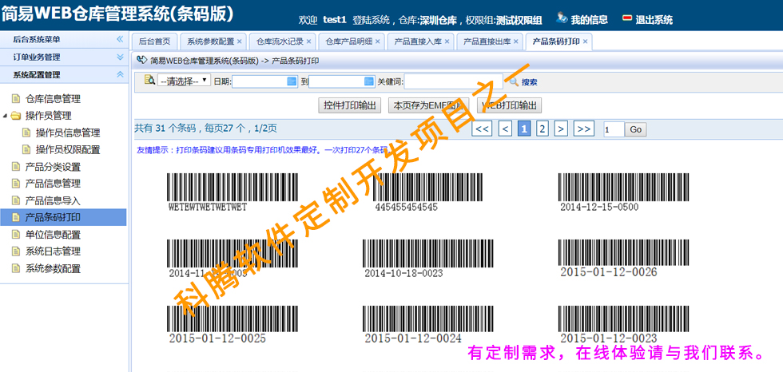Focus the end date input field
Screen dimensions: 783x372
(x=342, y=81)
